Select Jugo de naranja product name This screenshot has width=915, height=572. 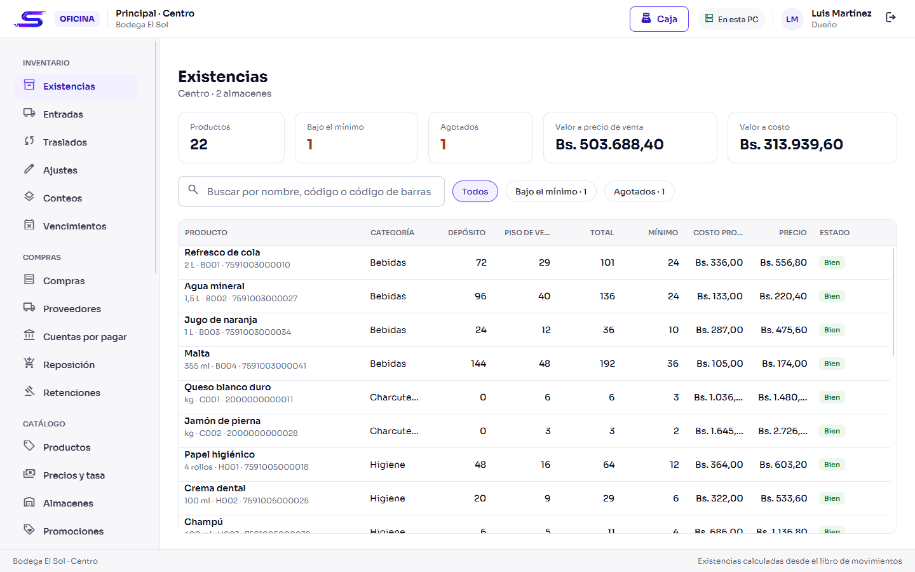(x=220, y=320)
